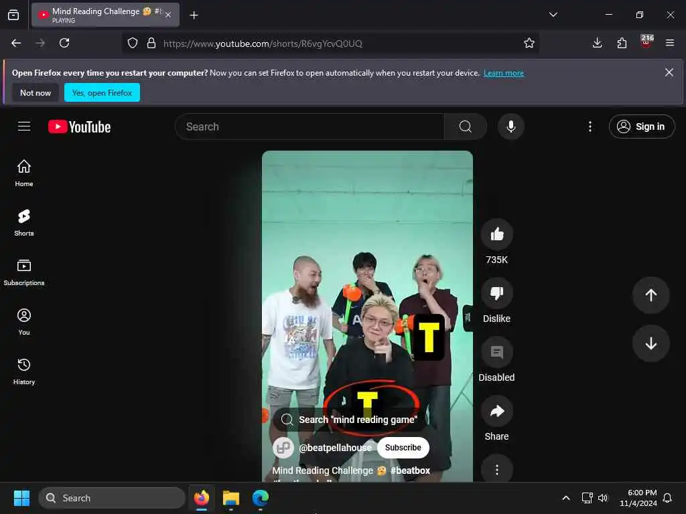
Task: Focus the YouTube search field
Action: pyautogui.click(x=310, y=126)
